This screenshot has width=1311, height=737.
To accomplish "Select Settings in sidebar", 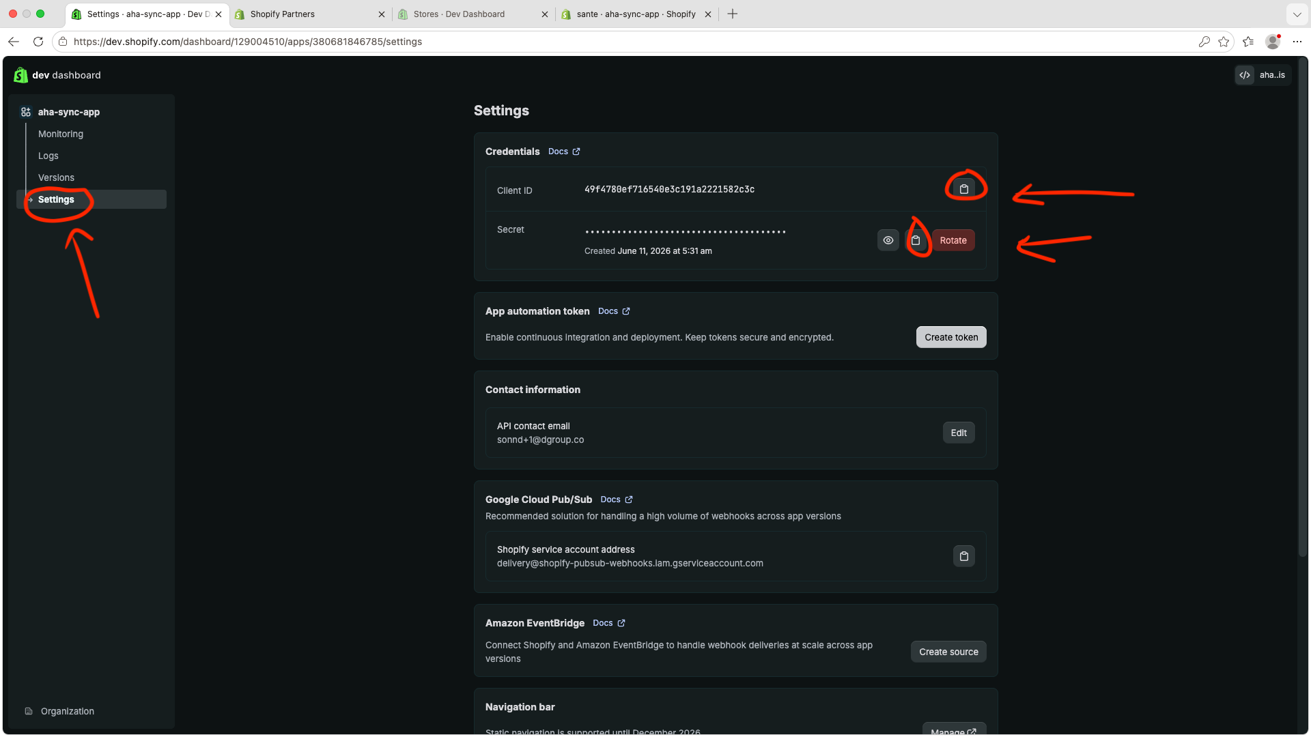I will 91,199.
